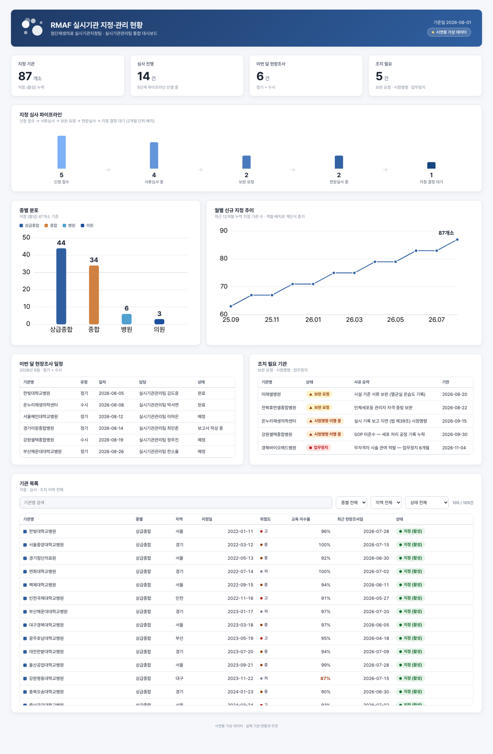
Task: Click the 보완 요청 badge for 미래셀병원
Action: point(319,394)
